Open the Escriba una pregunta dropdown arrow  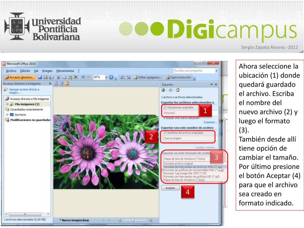tap(216, 71)
